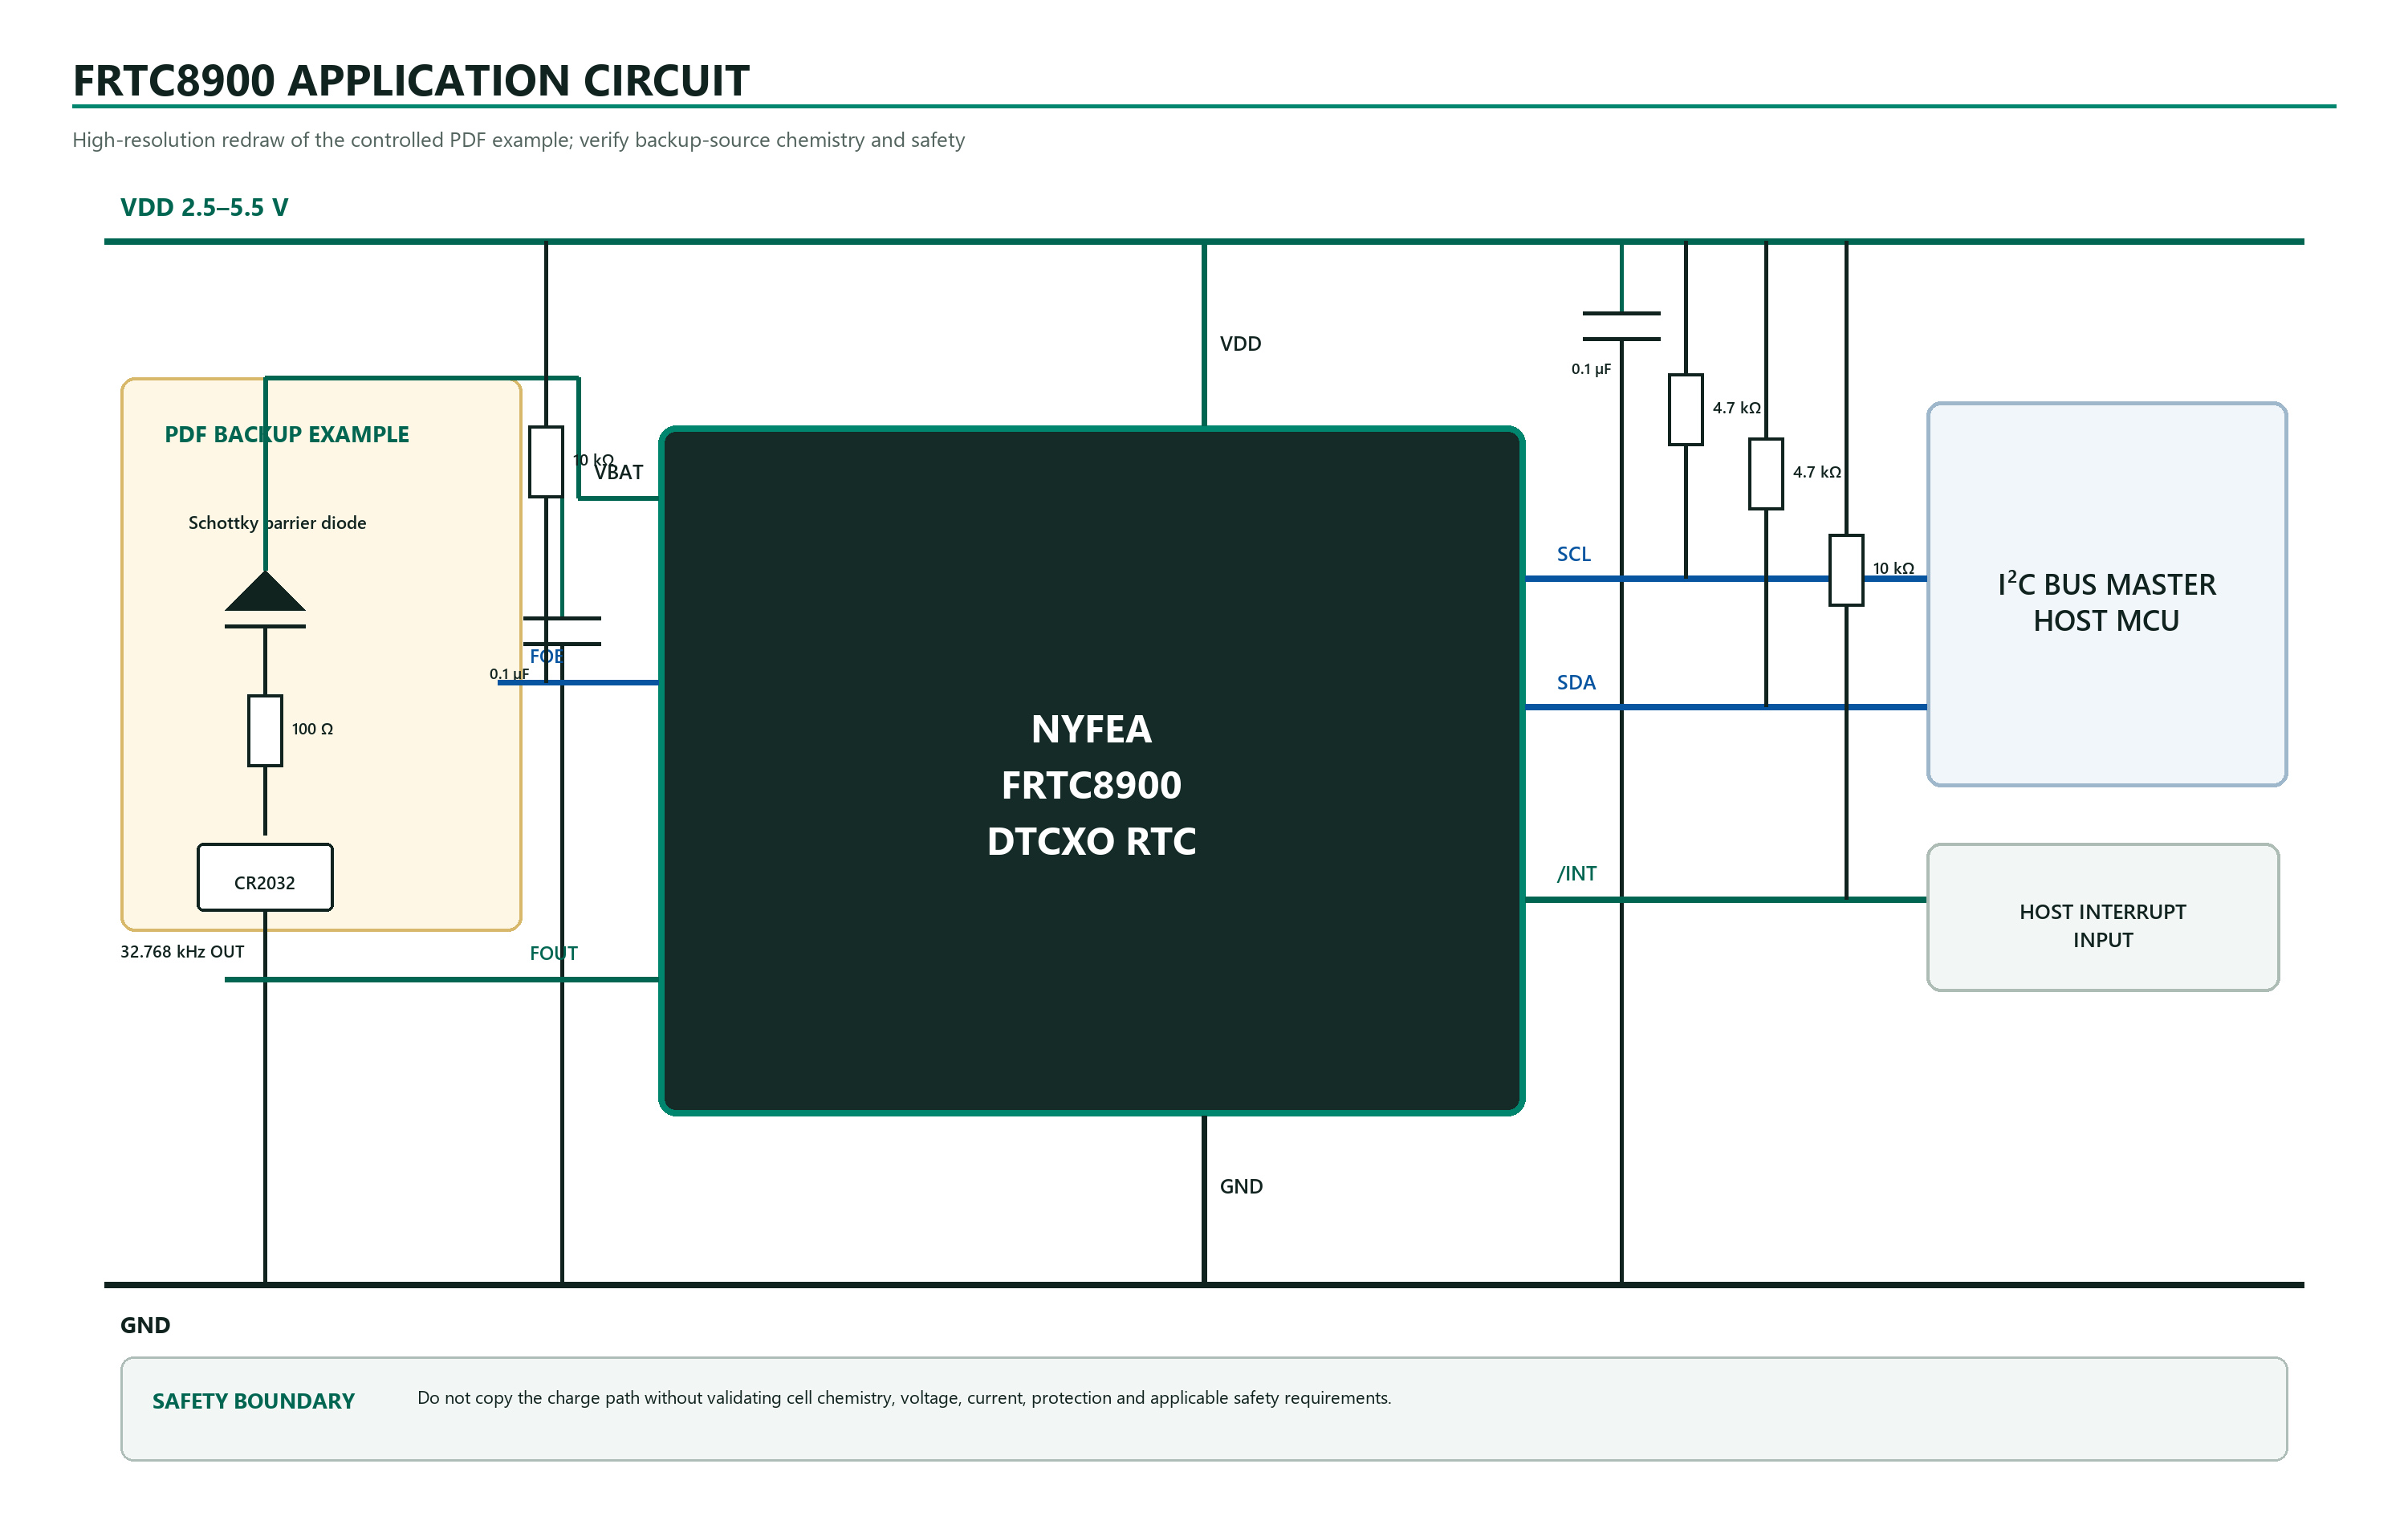Click the 'VDD 2.5–5.5 V' rail label

204,207
